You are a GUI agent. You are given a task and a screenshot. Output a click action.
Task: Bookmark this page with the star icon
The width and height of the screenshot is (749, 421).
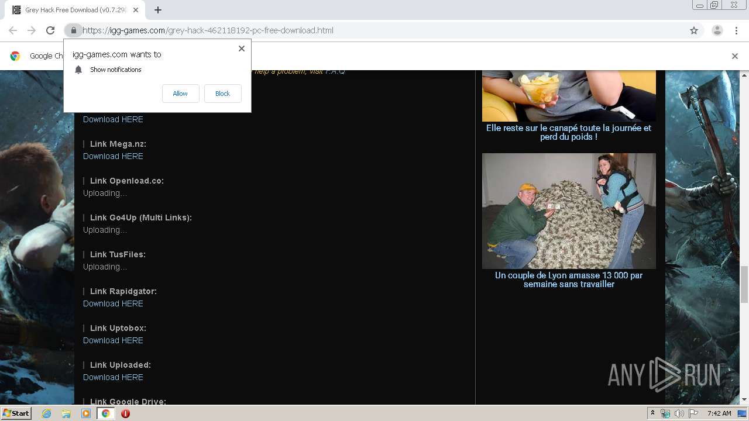(694, 30)
